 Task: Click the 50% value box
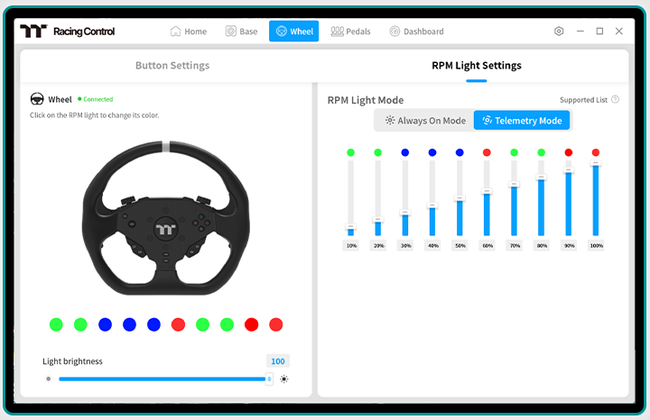[x=460, y=246]
